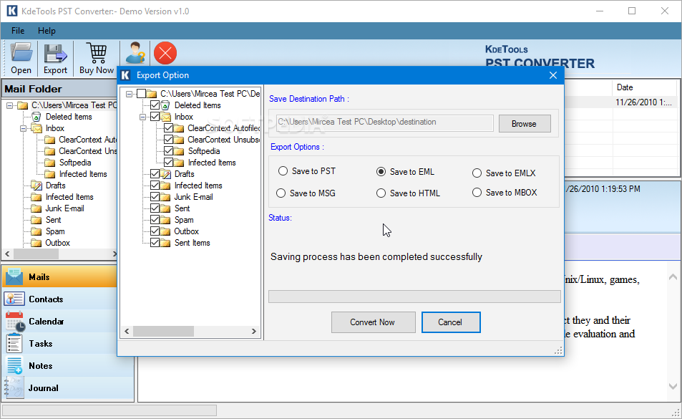Open the Journal icon in sidebar
The width and height of the screenshot is (682, 419).
(x=14, y=387)
